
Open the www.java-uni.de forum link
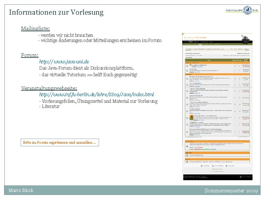tap(64, 62)
